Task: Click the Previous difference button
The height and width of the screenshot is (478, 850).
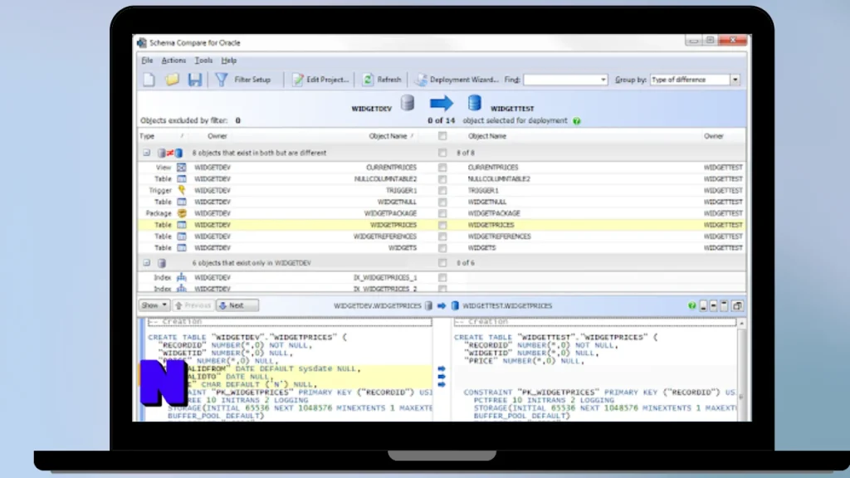Action: coord(193,305)
